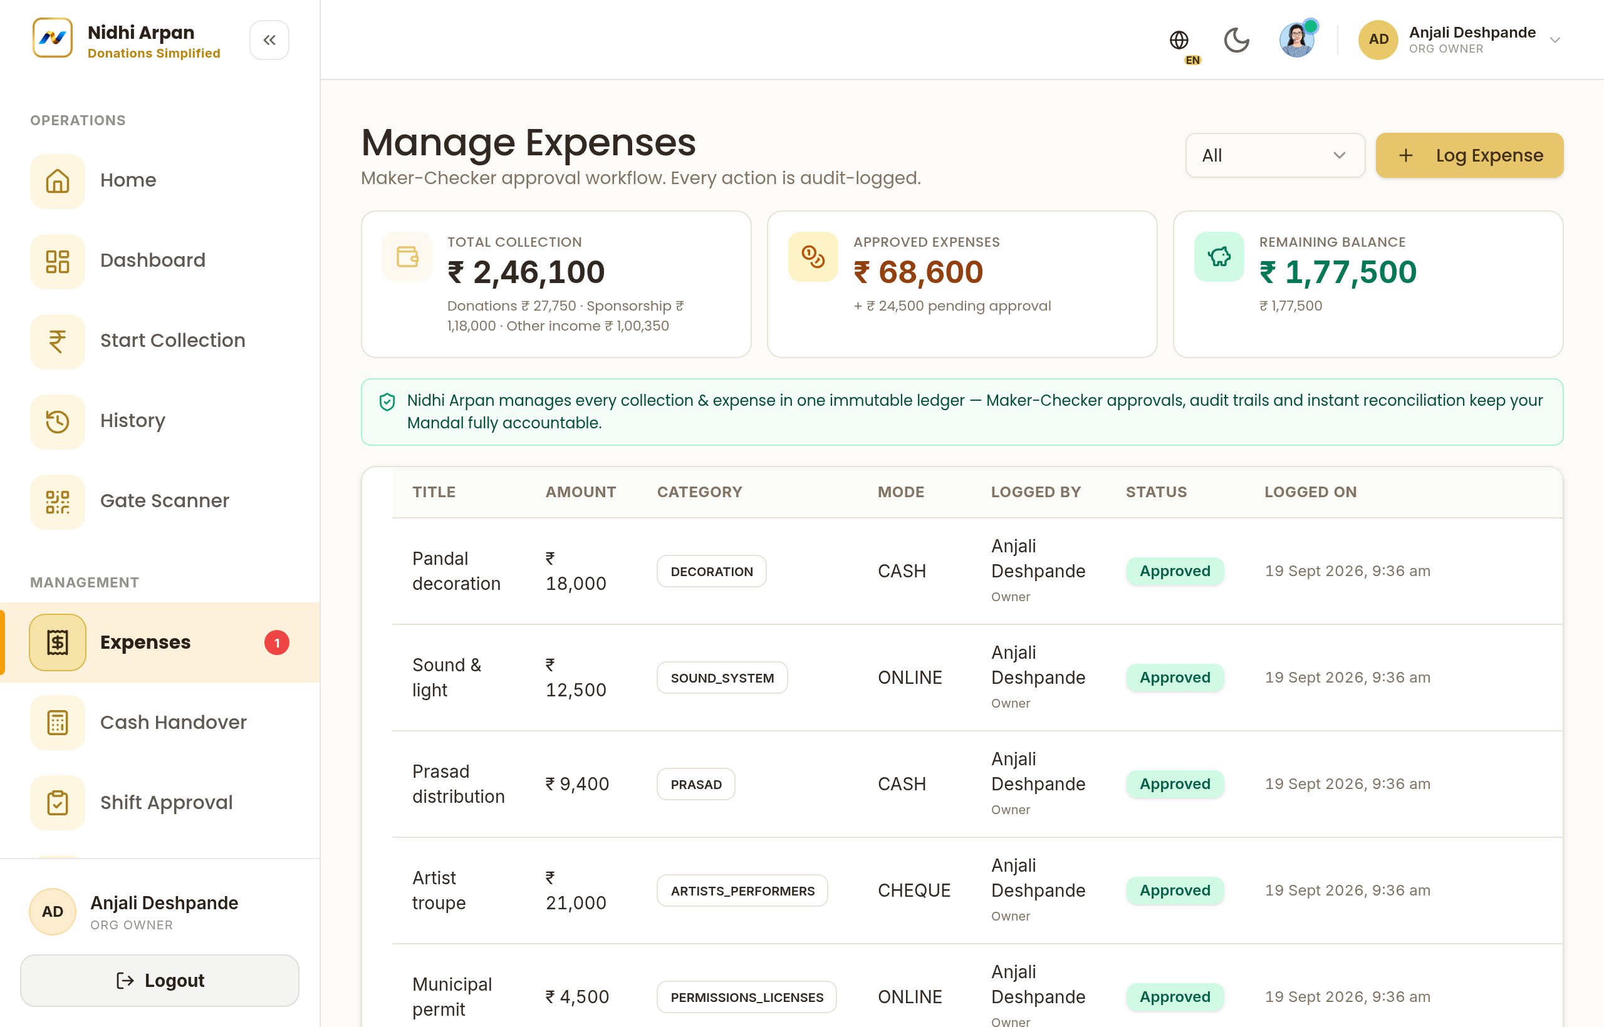Click the SOUND_SYSTEM category tag
Screen dimensions: 1604x1027
pos(722,678)
